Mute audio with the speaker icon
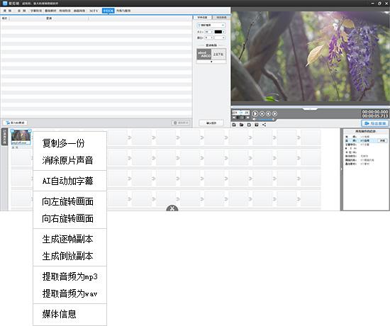390x326 pixels. tap(254, 119)
